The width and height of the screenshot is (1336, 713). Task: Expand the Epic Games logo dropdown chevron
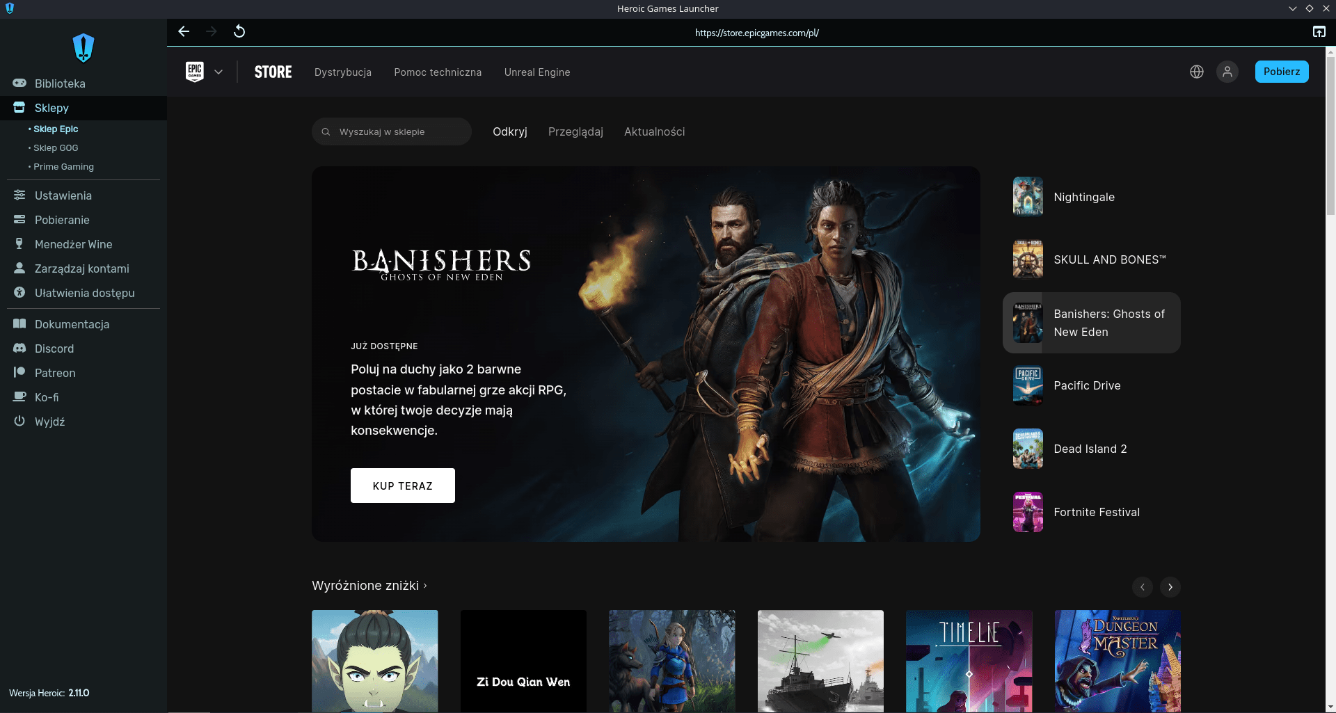click(218, 72)
